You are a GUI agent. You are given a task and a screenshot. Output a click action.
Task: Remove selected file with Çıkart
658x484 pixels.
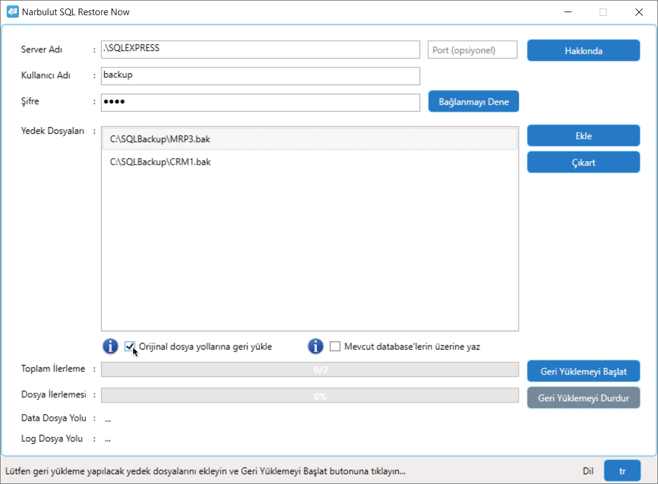click(x=583, y=162)
